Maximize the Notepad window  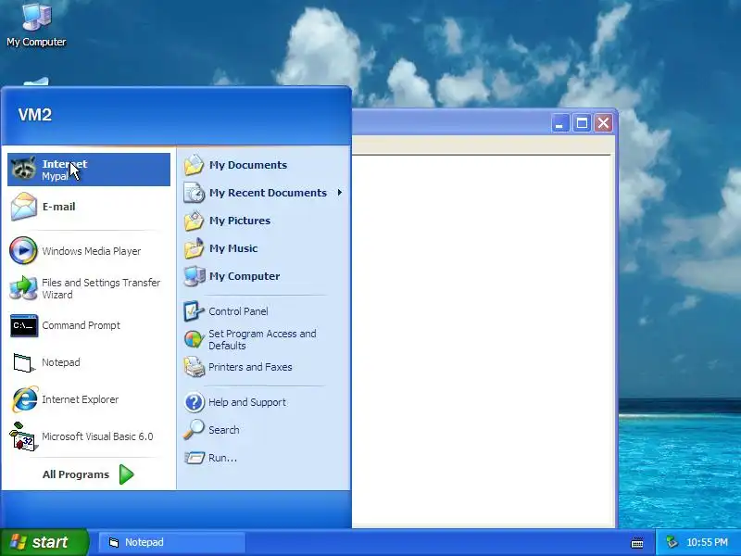582,123
